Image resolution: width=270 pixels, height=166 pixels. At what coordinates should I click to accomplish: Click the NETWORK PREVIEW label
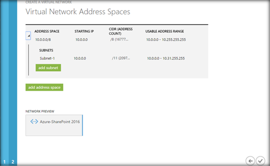[x=40, y=111]
